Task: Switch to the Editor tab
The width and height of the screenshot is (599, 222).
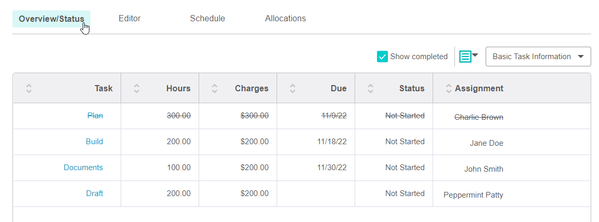Action: pos(129,19)
